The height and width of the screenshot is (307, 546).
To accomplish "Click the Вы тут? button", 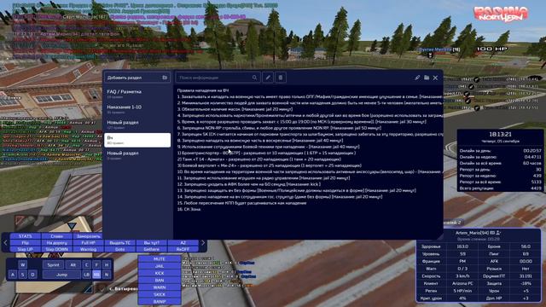I will (x=152, y=242).
